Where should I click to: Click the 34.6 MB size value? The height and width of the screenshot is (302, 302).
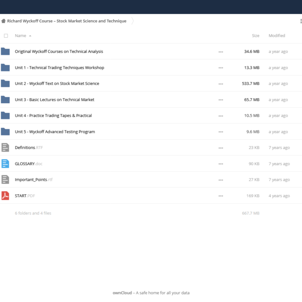click(x=252, y=51)
